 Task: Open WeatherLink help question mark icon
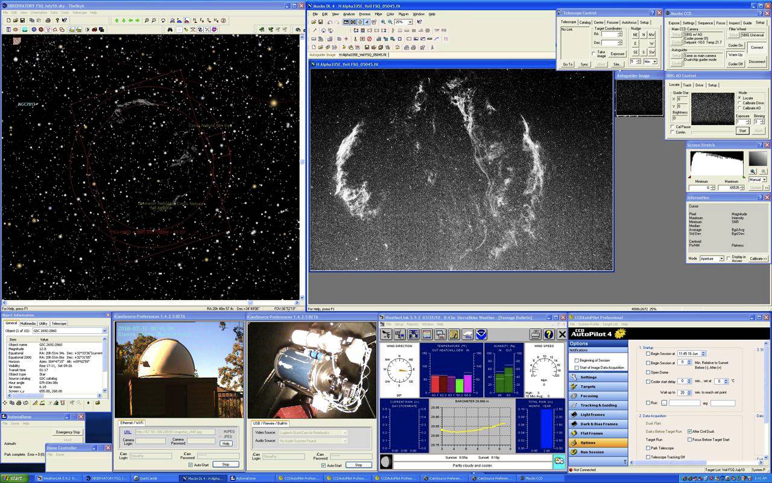pos(548,334)
